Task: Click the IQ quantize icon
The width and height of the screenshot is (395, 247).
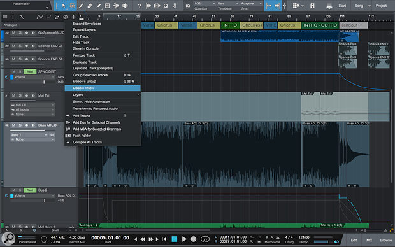Action: 188,6
